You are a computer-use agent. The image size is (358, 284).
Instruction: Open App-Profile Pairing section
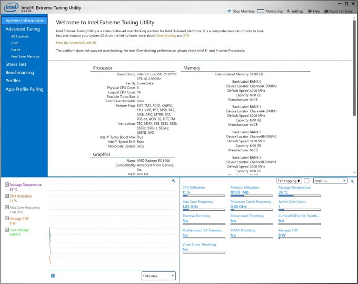[x=24, y=89]
